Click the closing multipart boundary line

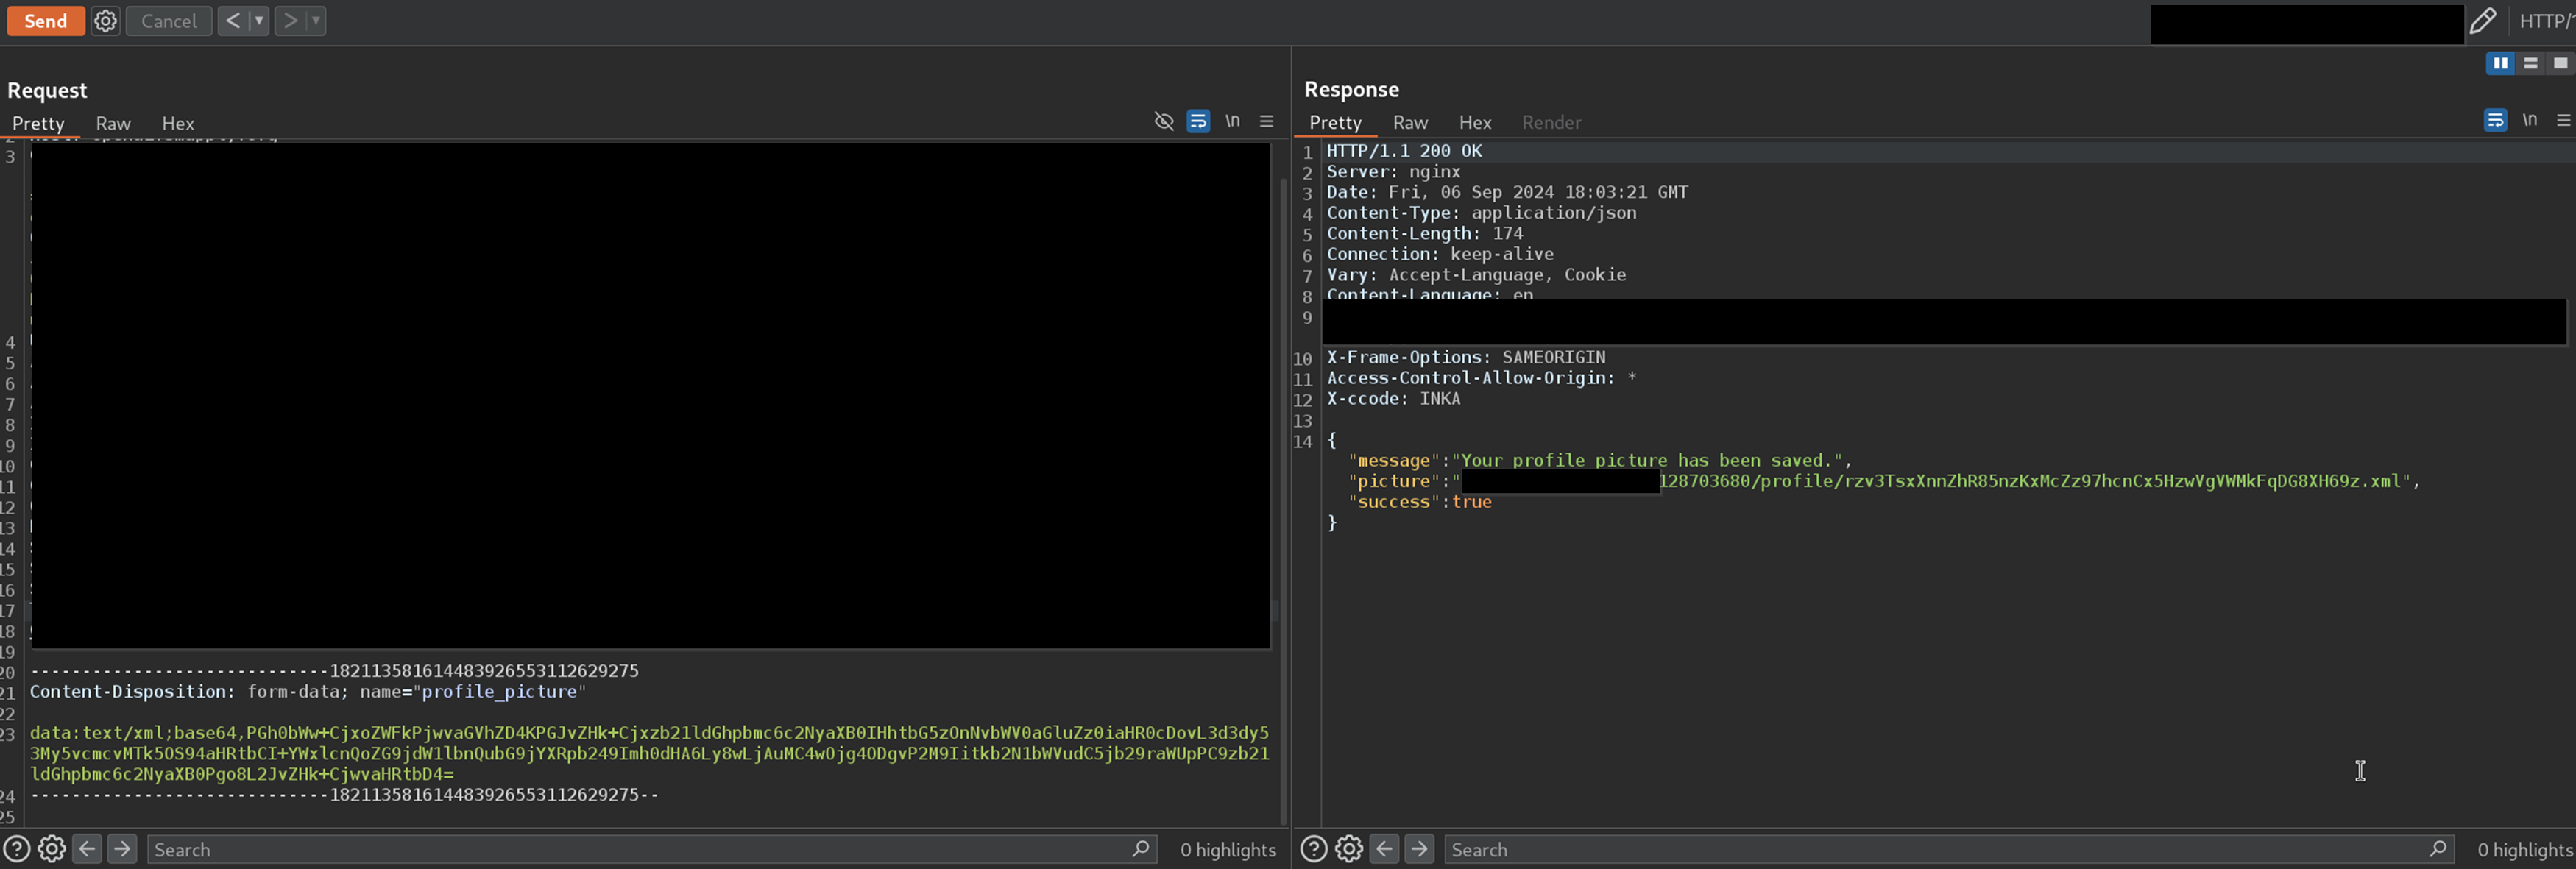coord(344,795)
